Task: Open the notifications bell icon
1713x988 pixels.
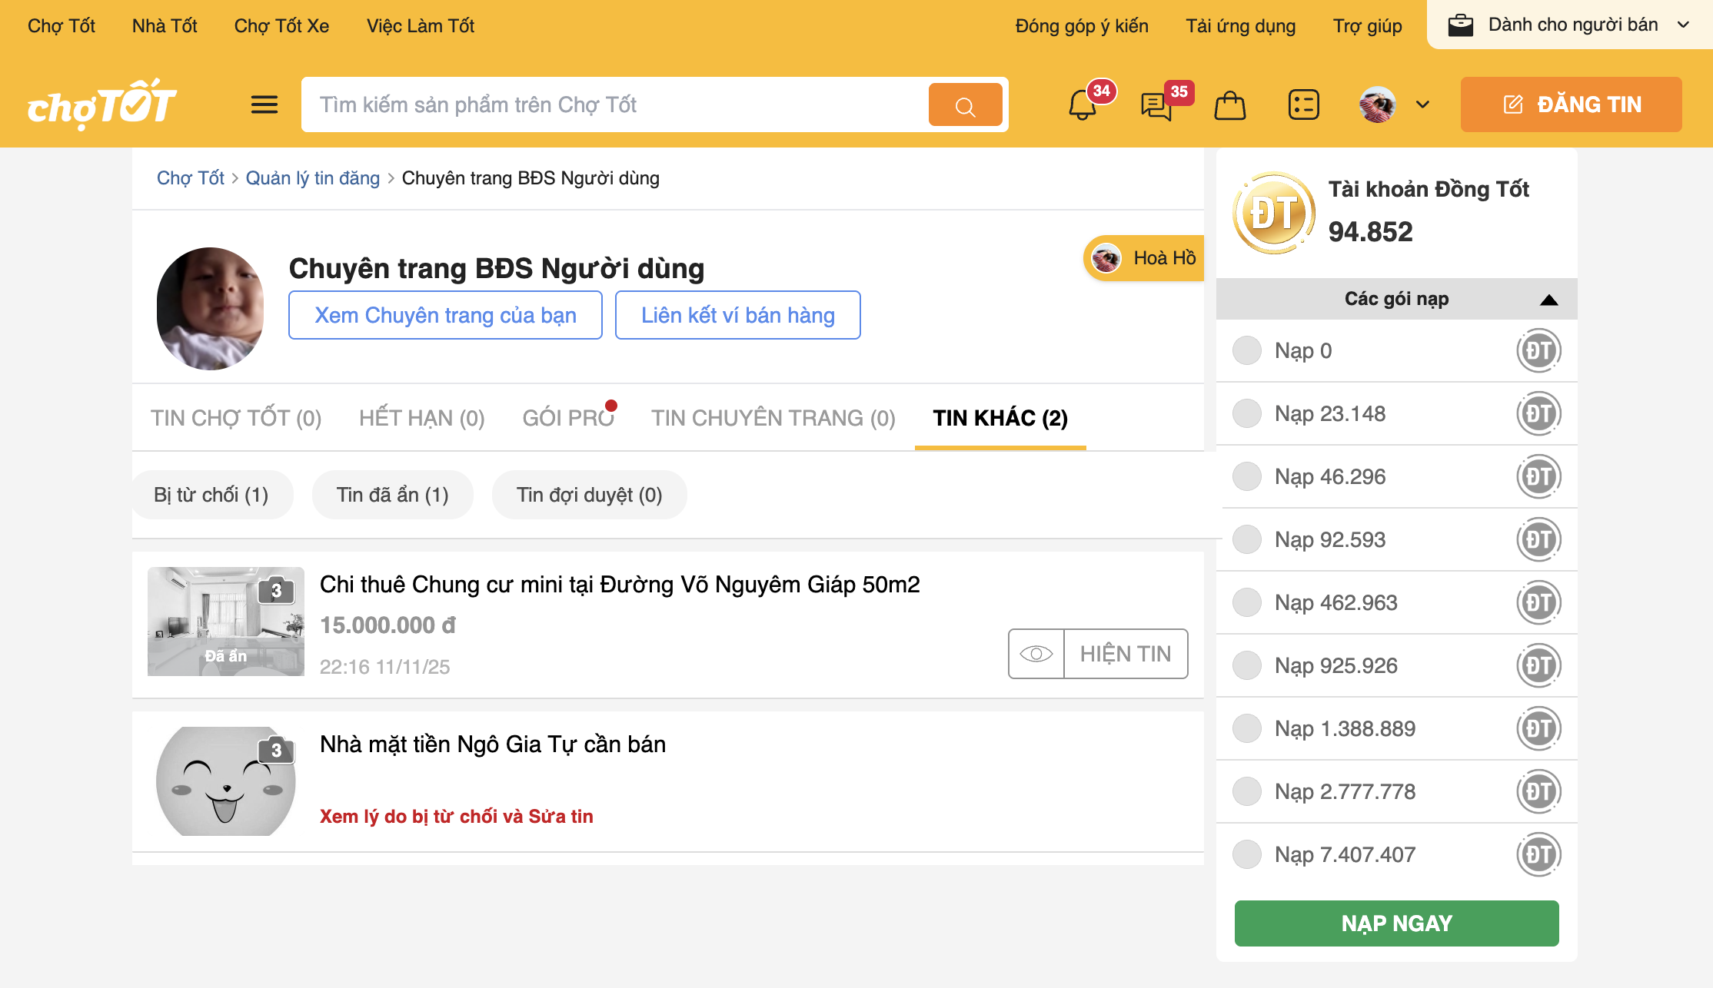Action: tap(1083, 105)
